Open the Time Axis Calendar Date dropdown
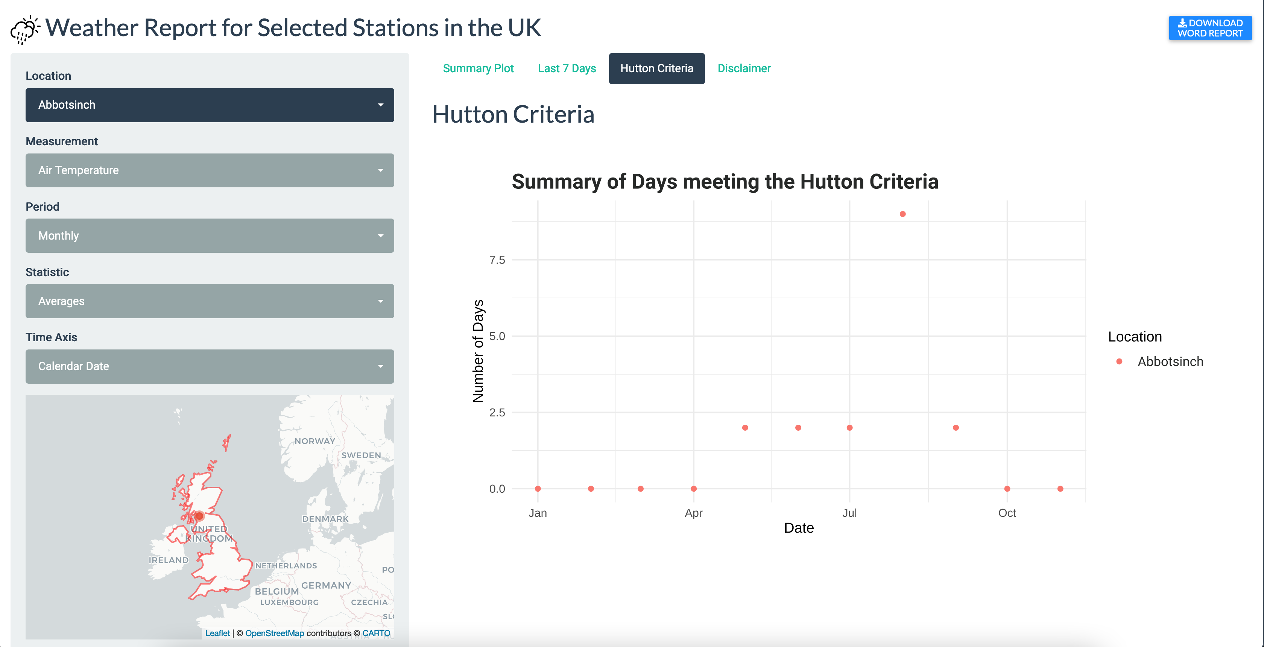 [x=210, y=366]
